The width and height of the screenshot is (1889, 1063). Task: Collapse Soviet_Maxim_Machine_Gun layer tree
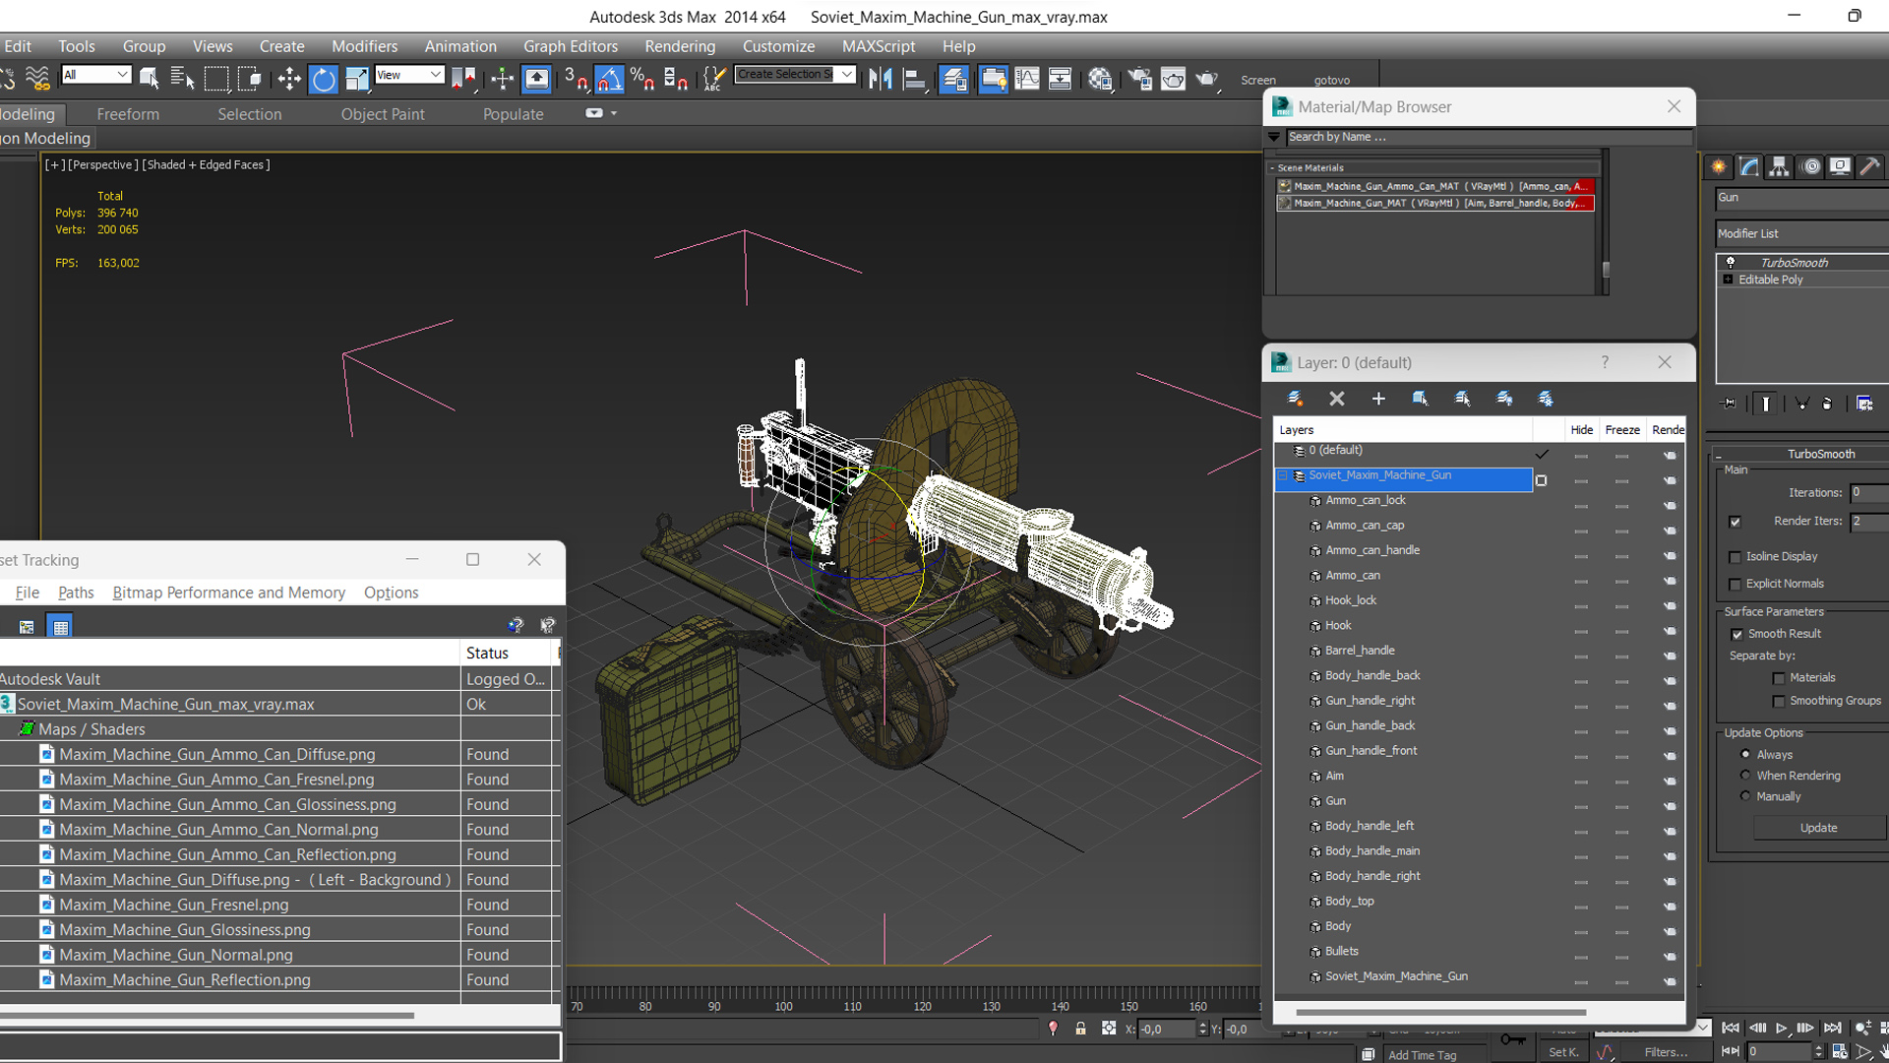click(x=1283, y=475)
